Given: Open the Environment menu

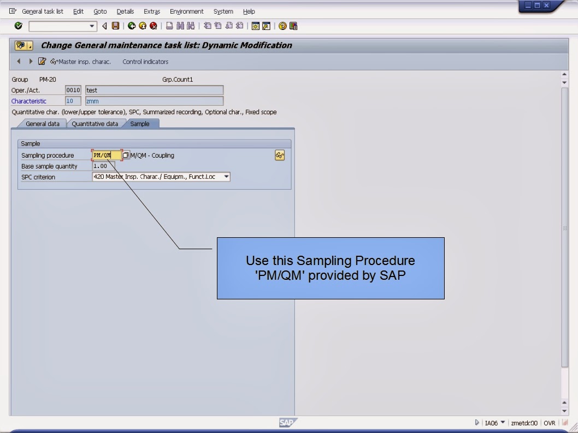Looking at the screenshot, I should [187, 11].
